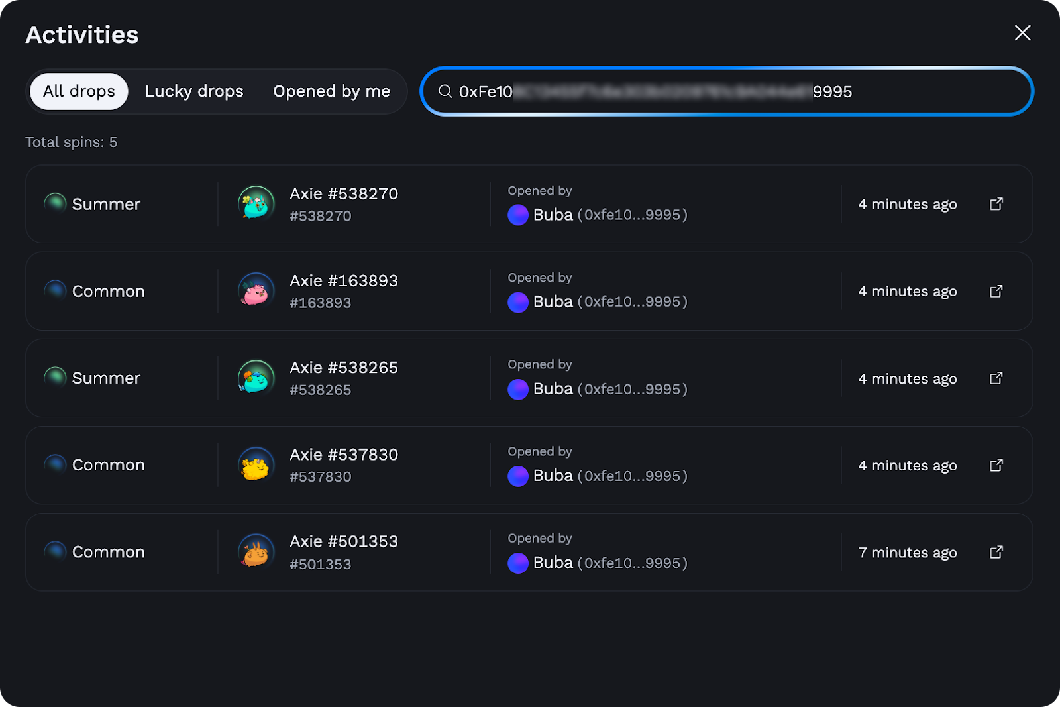Click the '#538270' subtitle id
Screen dimensions: 1060x707
(x=321, y=216)
